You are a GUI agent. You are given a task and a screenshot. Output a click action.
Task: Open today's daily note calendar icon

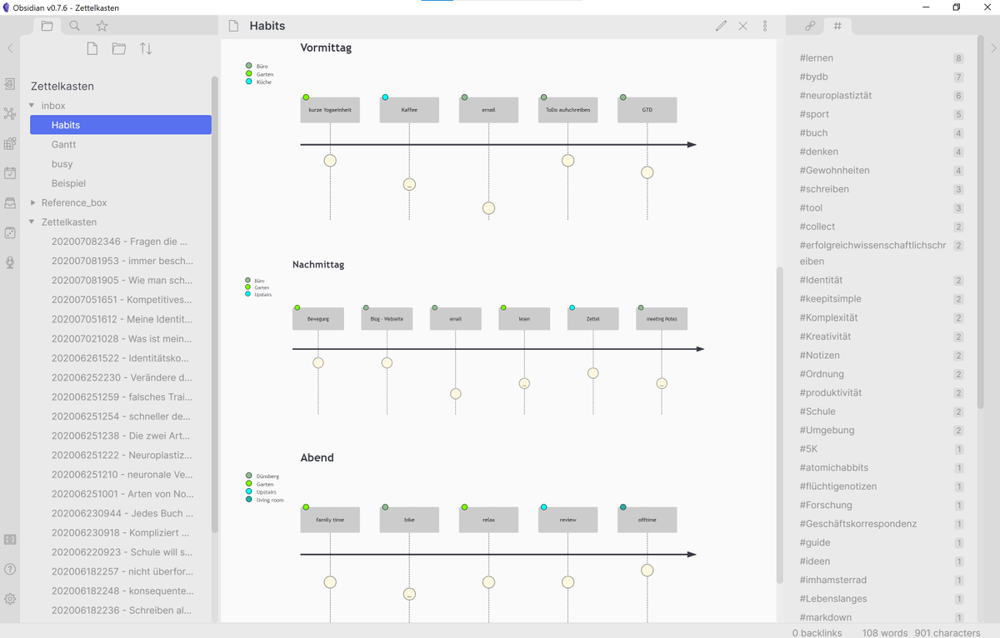(10, 173)
